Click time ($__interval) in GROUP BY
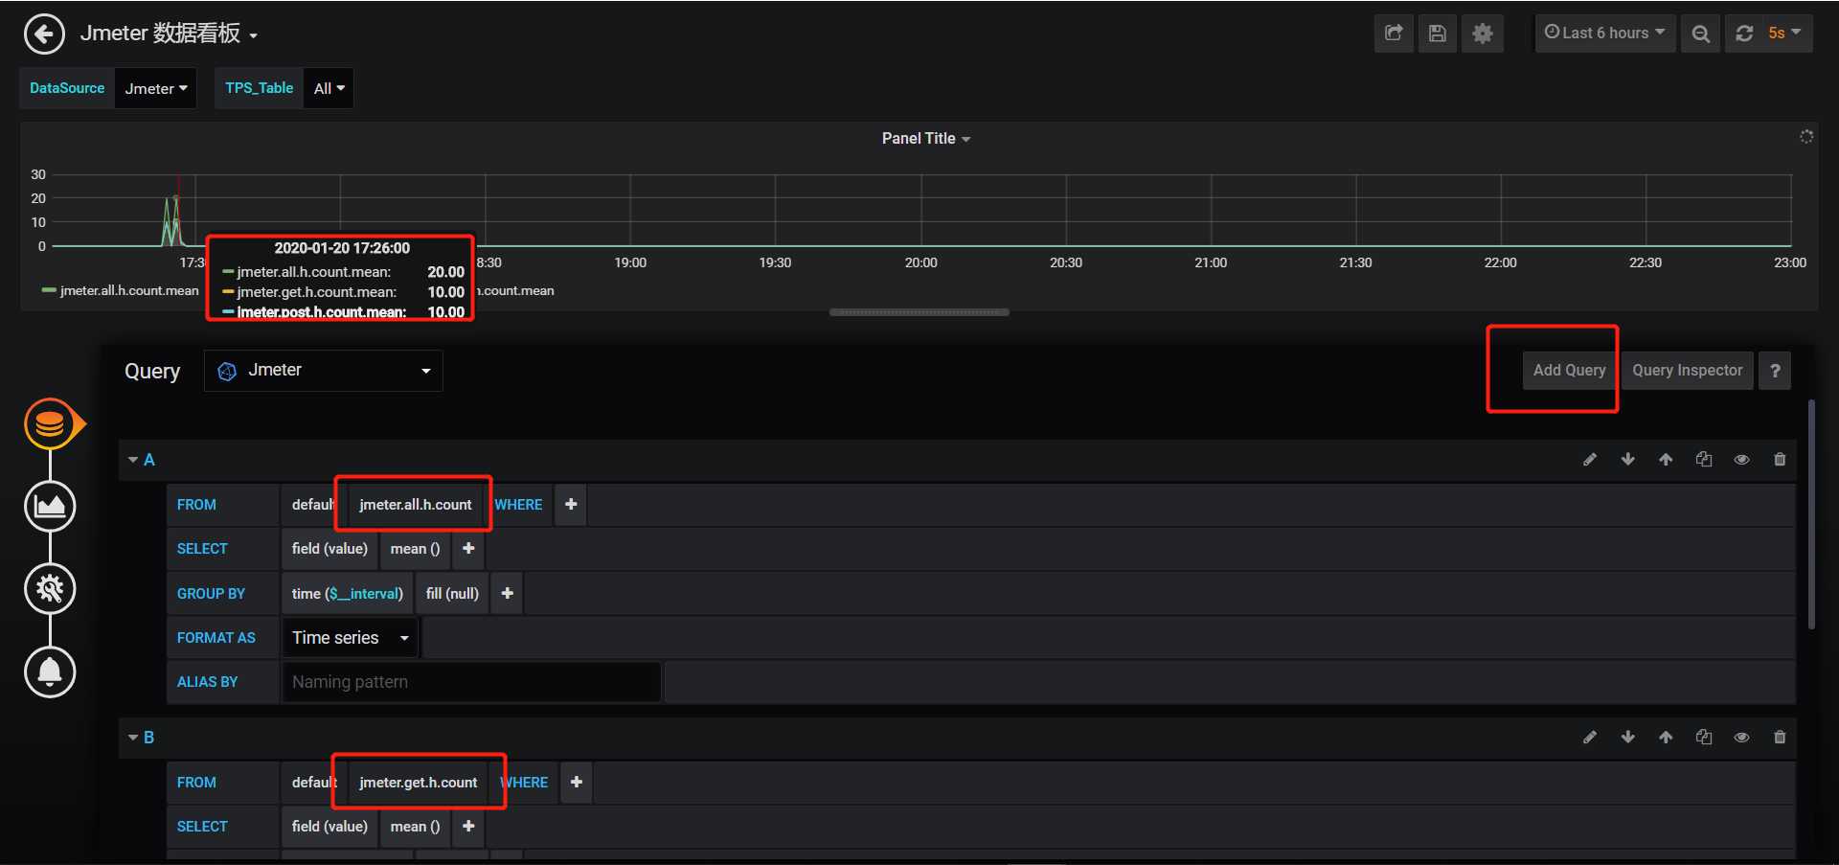 [348, 594]
